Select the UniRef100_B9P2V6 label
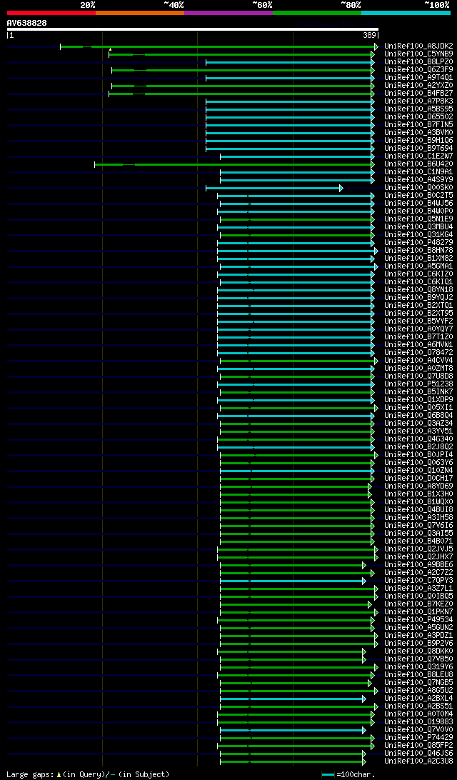The image size is (457, 780). pos(418,643)
